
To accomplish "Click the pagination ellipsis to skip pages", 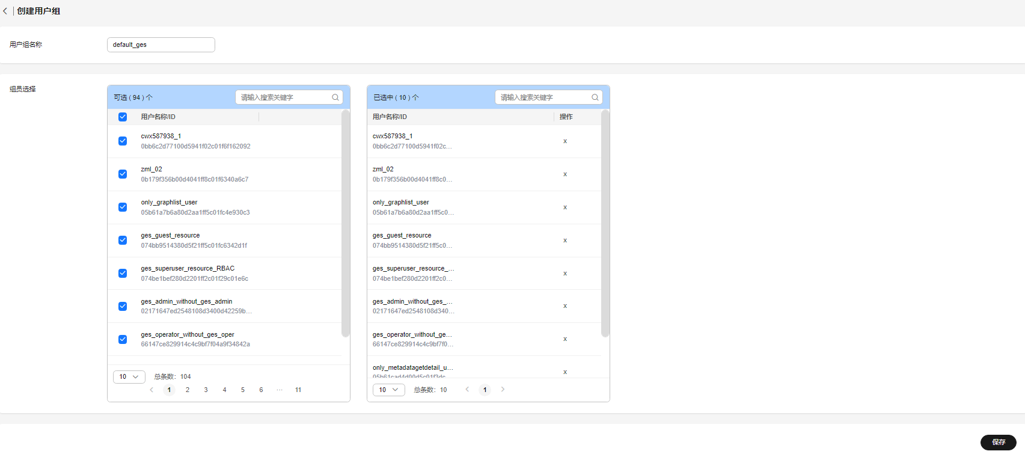I will coord(280,390).
